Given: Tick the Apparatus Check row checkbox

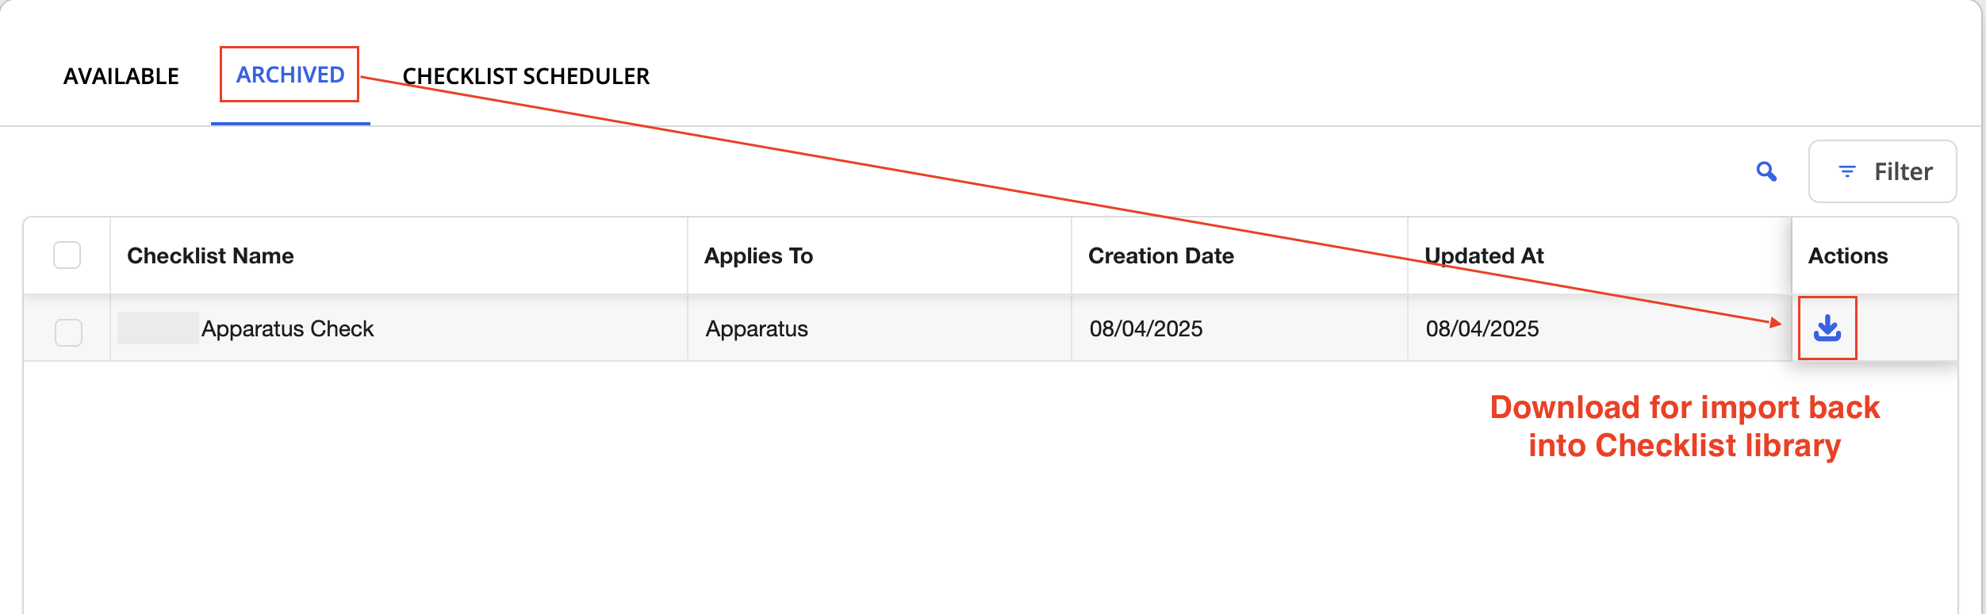Looking at the screenshot, I should click(x=68, y=332).
